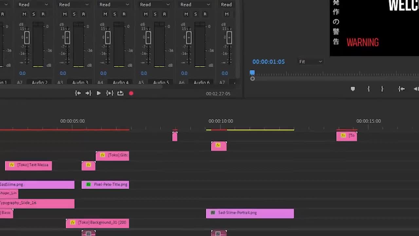The height and width of the screenshot is (236, 419).
Task: Enable recording on the Audio 2 track
Action: coord(43,14)
